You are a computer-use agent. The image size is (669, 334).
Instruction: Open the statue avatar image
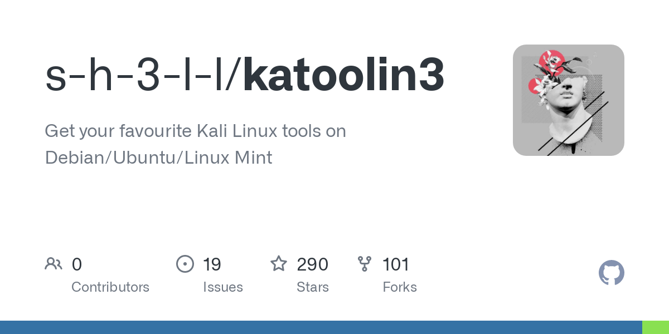pos(569,100)
